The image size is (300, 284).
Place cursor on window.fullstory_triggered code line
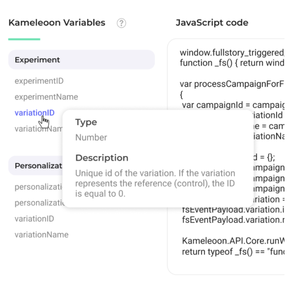[232, 53]
